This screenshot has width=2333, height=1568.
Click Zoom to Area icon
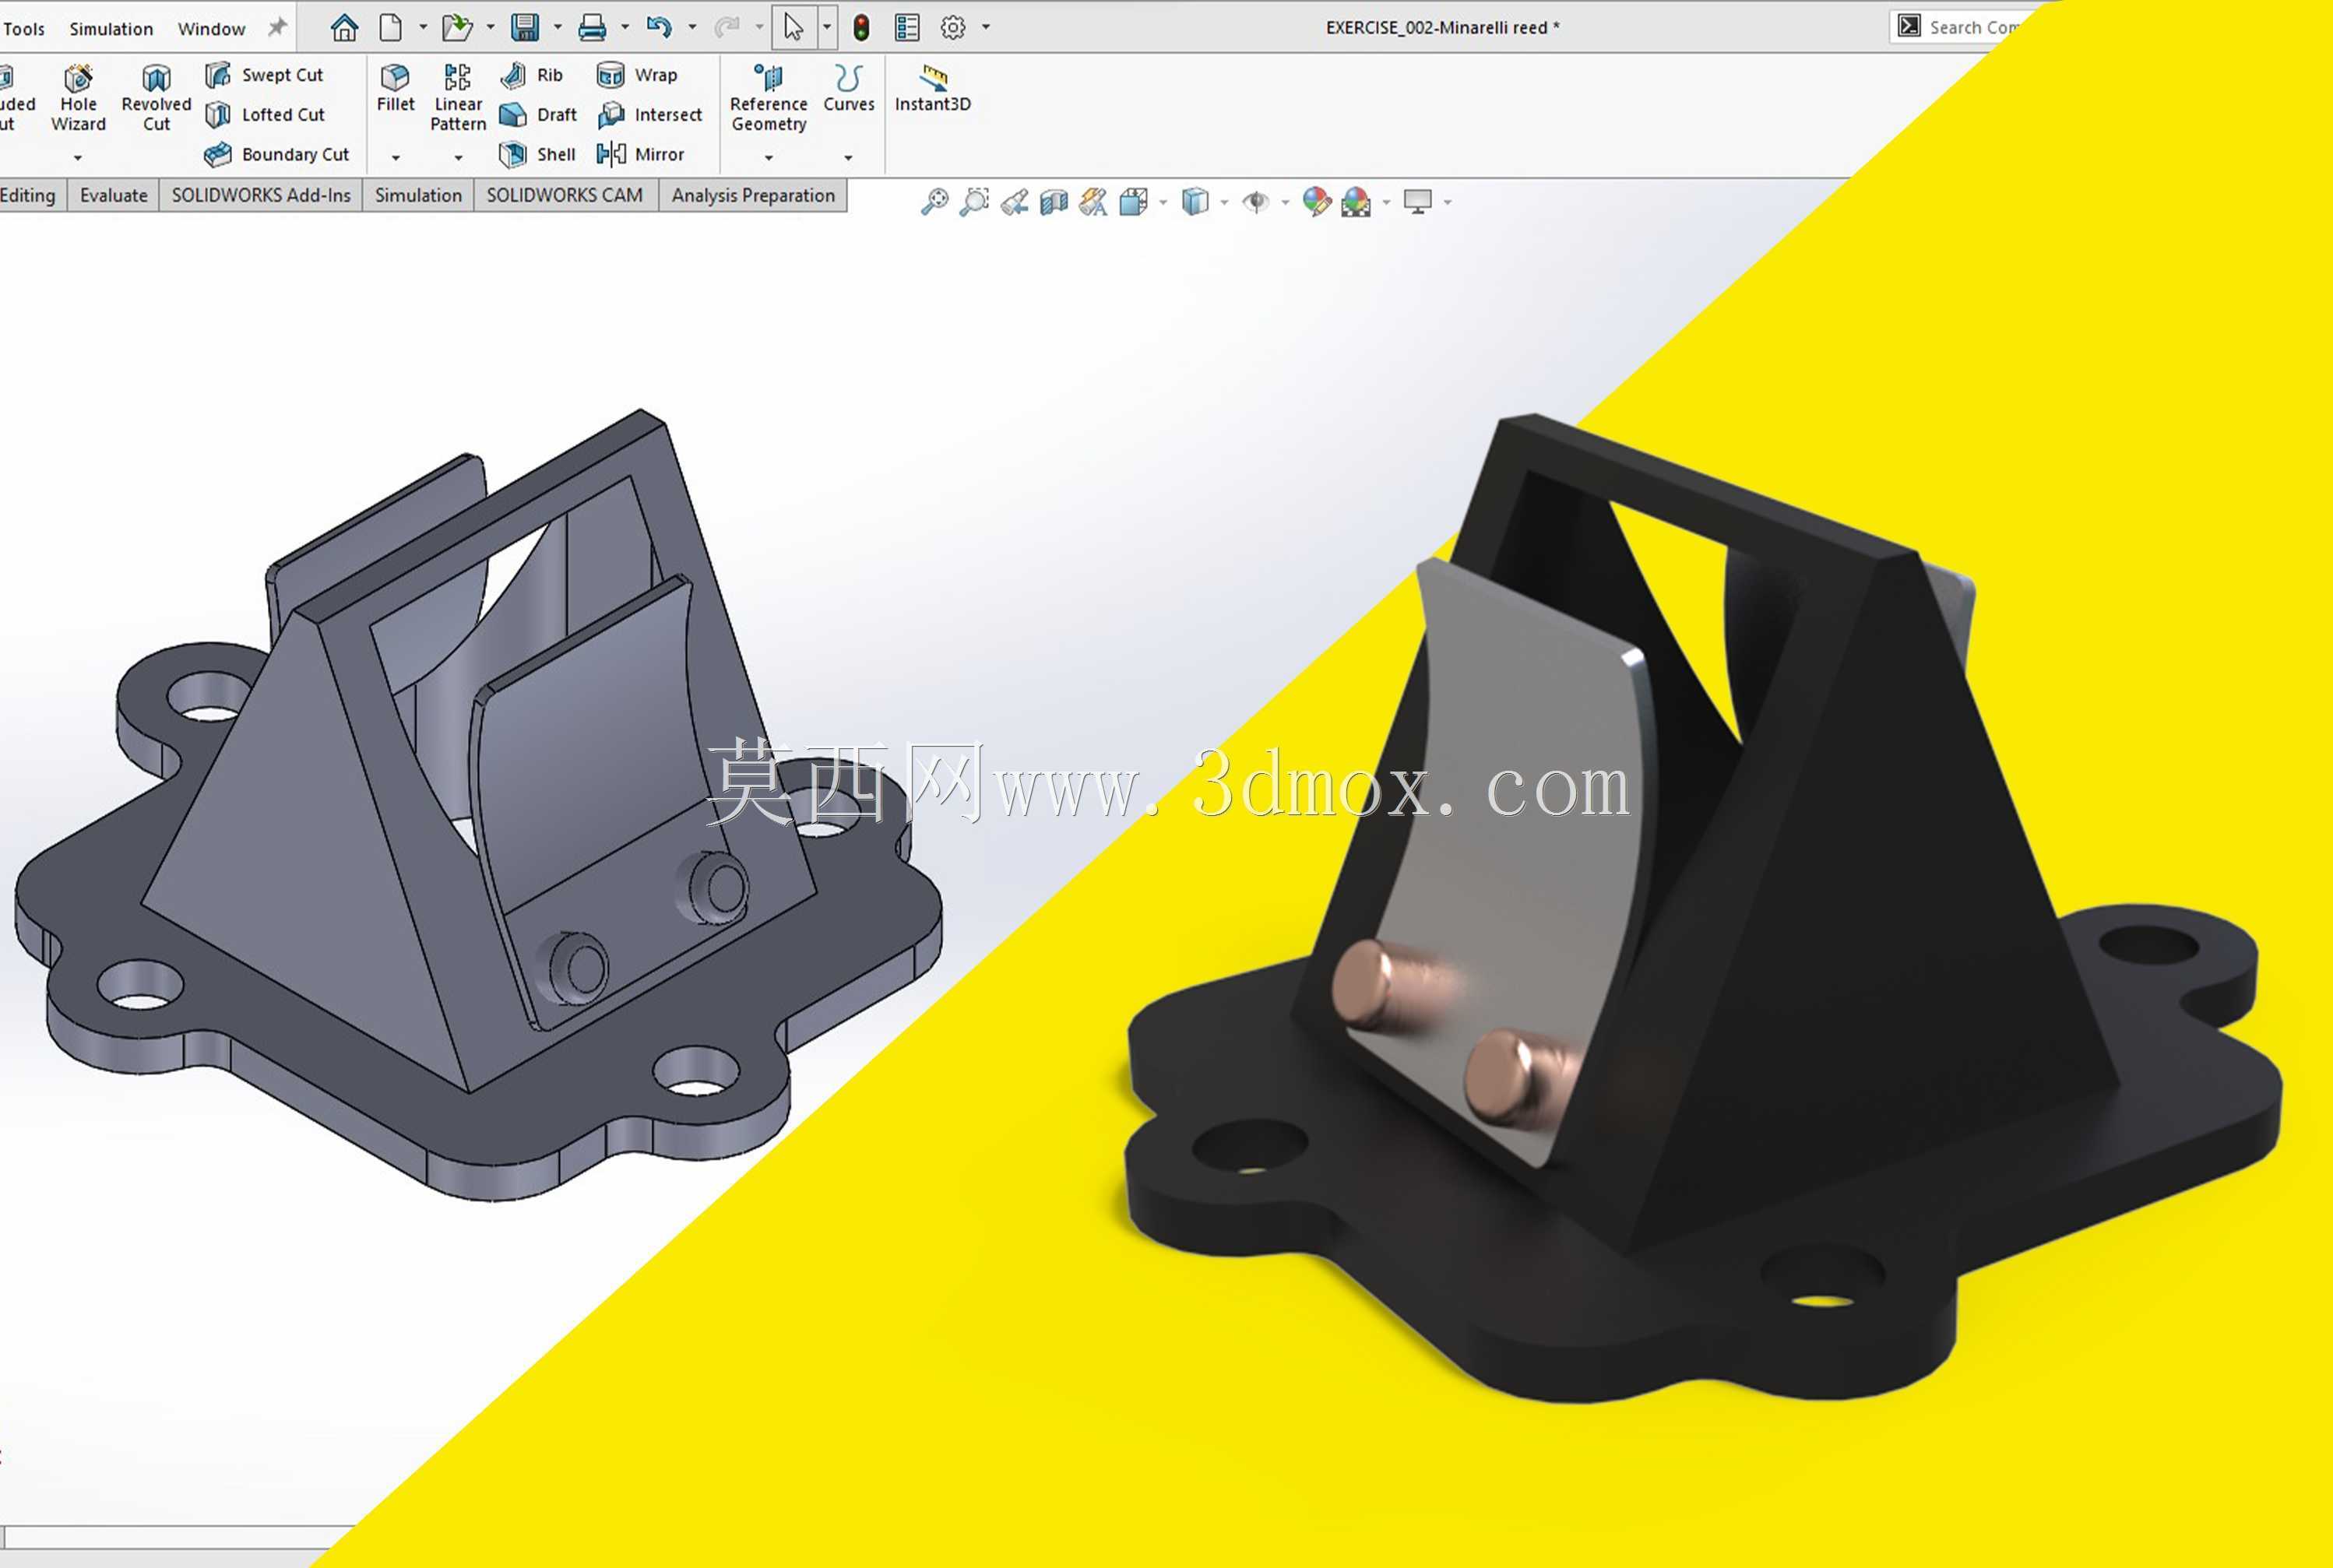tap(974, 202)
